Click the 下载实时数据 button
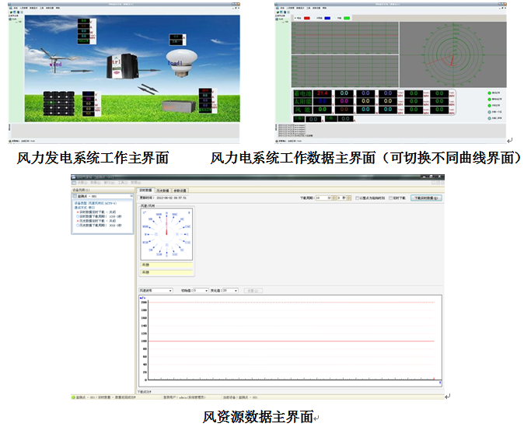The image size is (524, 427). pyautogui.click(x=425, y=198)
